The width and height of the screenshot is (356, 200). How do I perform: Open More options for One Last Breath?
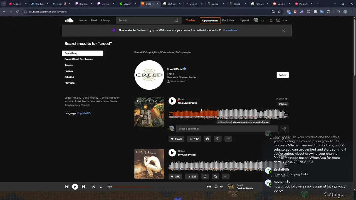click(228, 139)
